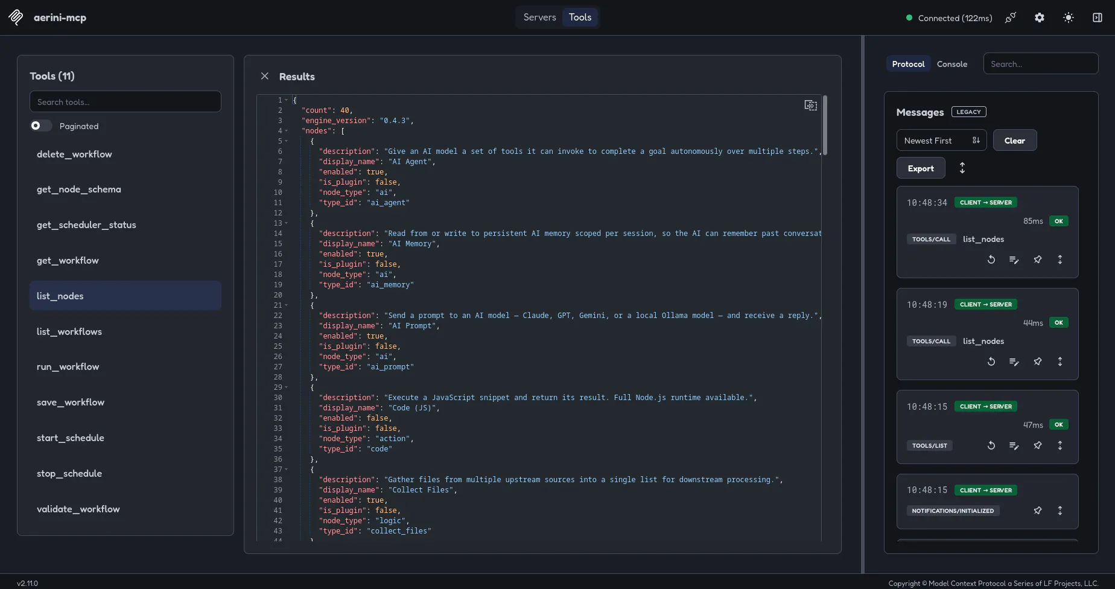Export the protocol messages
Screen dimensions: 1115x589
point(921,168)
